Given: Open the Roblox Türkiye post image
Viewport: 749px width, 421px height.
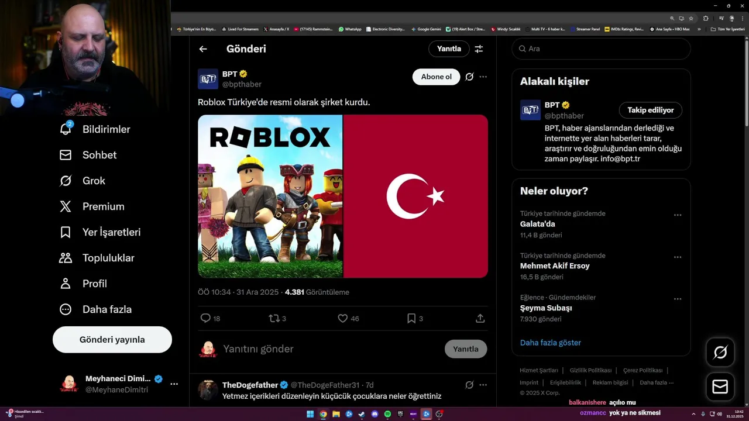Looking at the screenshot, I should coord(343,196).
